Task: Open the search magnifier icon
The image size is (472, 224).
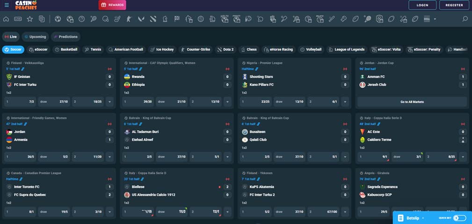Action: coord(465,19)
